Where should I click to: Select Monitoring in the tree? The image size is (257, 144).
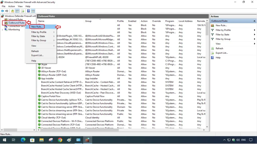pyautogui.click(x=14, y=29)
